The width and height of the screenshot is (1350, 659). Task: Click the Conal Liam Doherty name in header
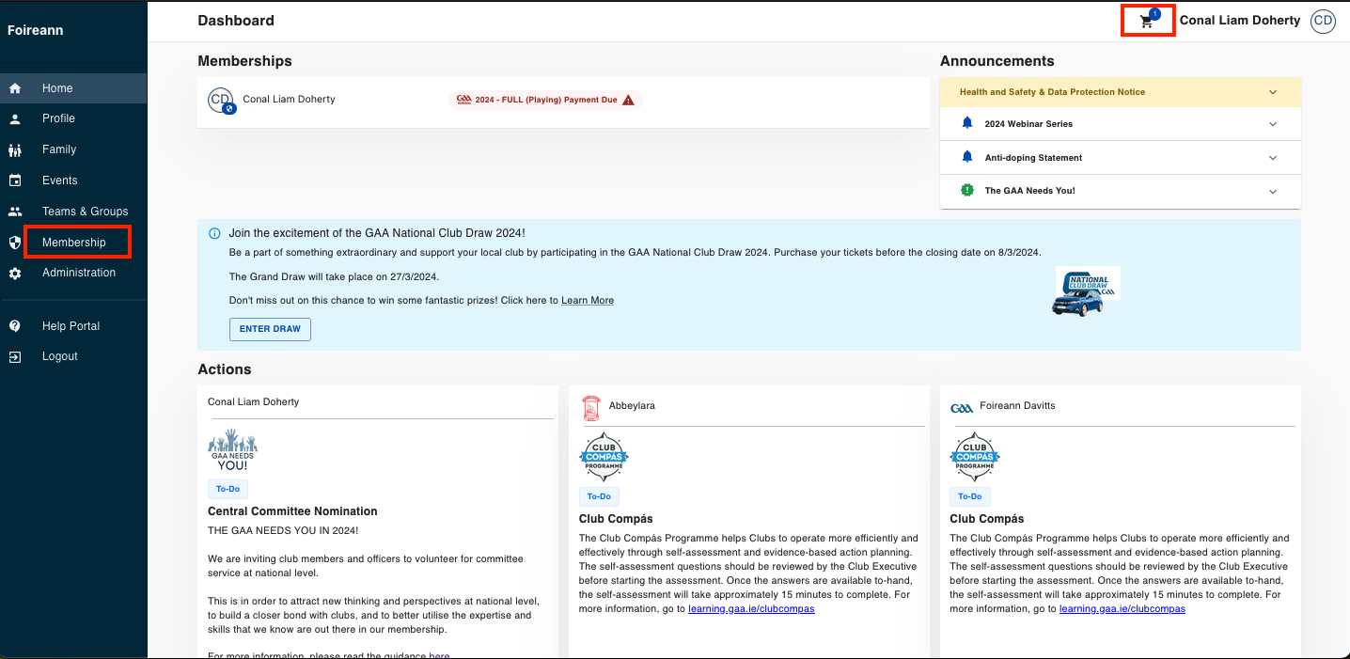[x=1240, y=21]
